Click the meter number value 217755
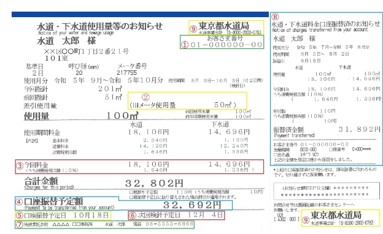The height and width of the screenshot is (234, 383). (x=127, y=73)
